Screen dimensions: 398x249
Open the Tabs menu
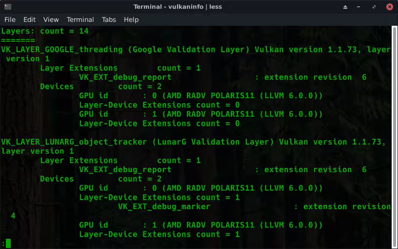tap(109, 19)
